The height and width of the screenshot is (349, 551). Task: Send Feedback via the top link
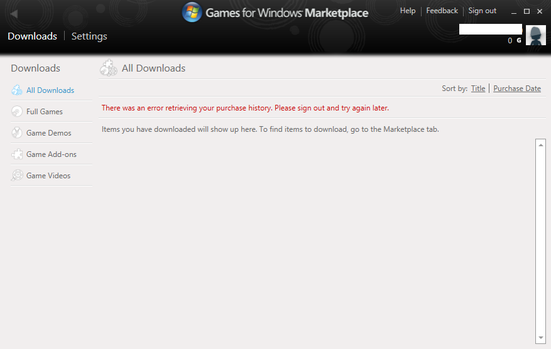pyautogui.click(x=442, y=11)
